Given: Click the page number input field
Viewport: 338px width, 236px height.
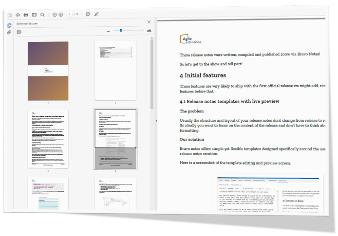Looking at the screenshot, I should 71,15.
